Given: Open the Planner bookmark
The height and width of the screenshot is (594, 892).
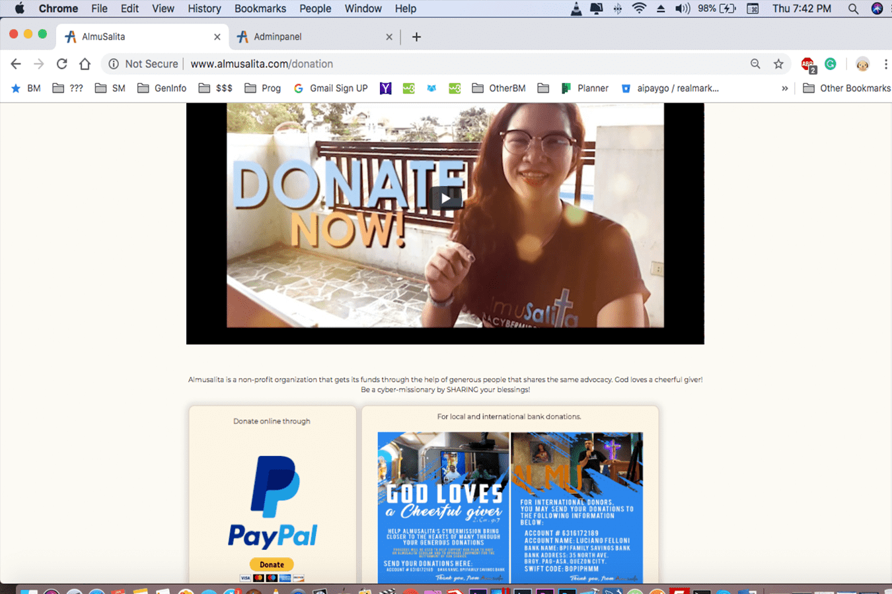Looking at the screenshot, I should pos(585,88).
